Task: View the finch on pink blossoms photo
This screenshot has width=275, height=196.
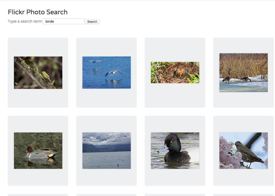Action: coord(244,150)
